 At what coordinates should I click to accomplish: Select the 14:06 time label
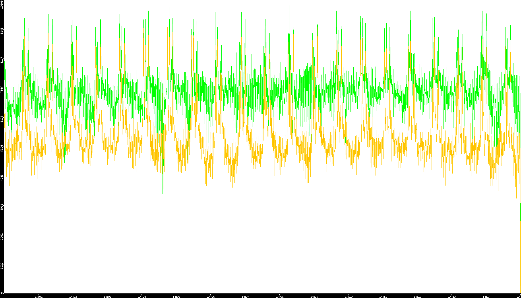pyautogui.click(x=211, y=297)
